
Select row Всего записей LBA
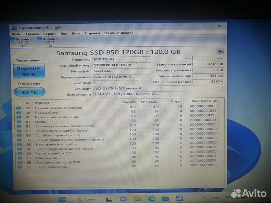(x=117, y=166)
